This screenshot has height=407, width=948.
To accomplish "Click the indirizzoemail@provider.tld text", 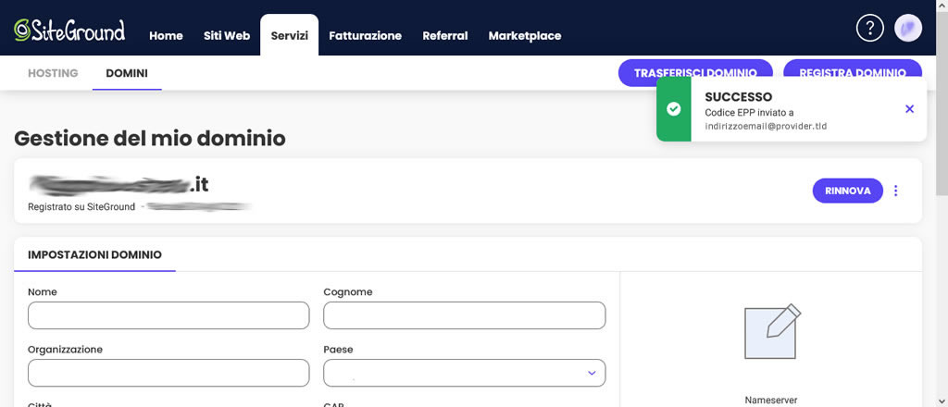I will tap(766, 126).
